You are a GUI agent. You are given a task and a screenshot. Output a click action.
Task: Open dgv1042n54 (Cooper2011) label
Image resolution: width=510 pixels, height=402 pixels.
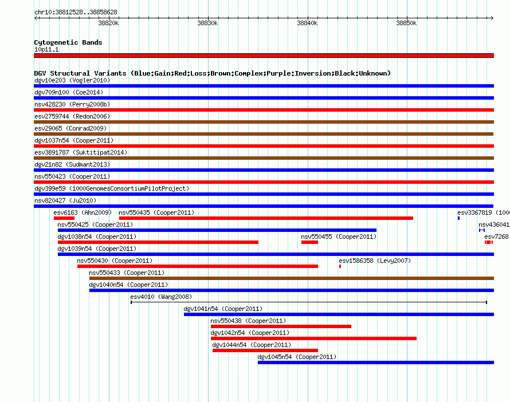point(250,333)
